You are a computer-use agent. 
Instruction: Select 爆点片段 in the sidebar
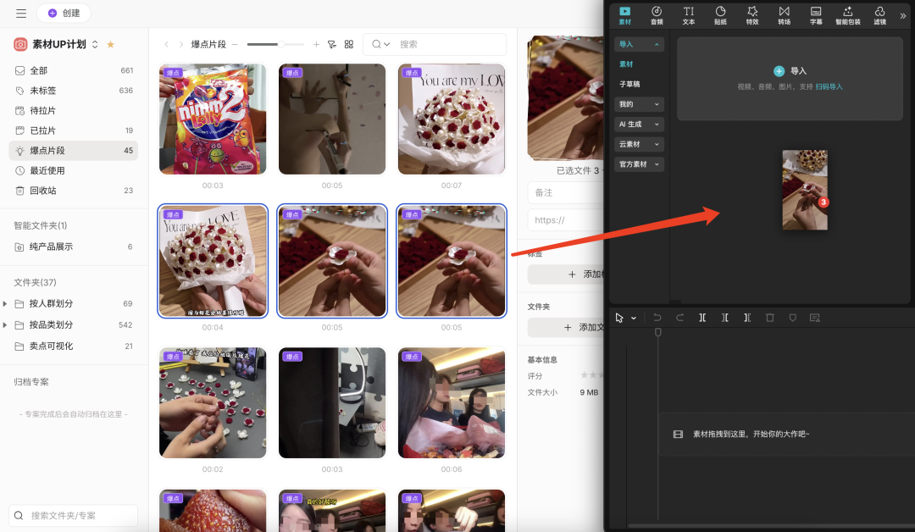[x=74, y=151]
